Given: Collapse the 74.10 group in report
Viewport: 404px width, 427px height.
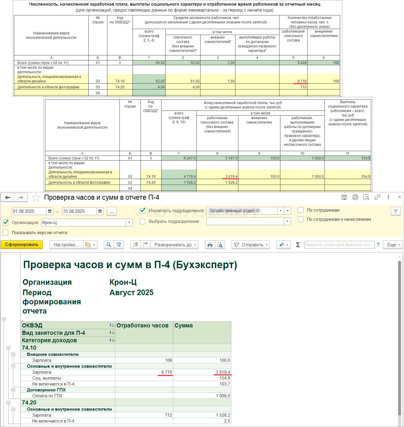Looking at the screenshot, I should pos(8,348).
